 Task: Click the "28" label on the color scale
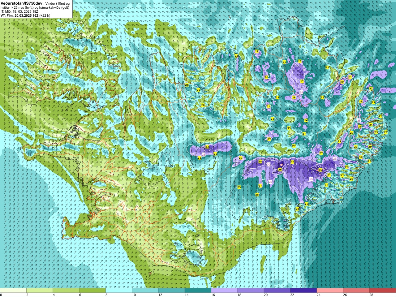(x=371, y=295)
